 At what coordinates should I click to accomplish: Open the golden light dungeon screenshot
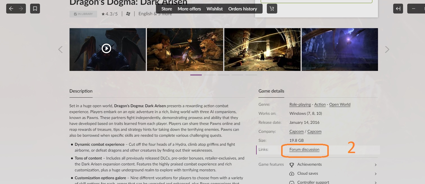click(x=262, y=50)
